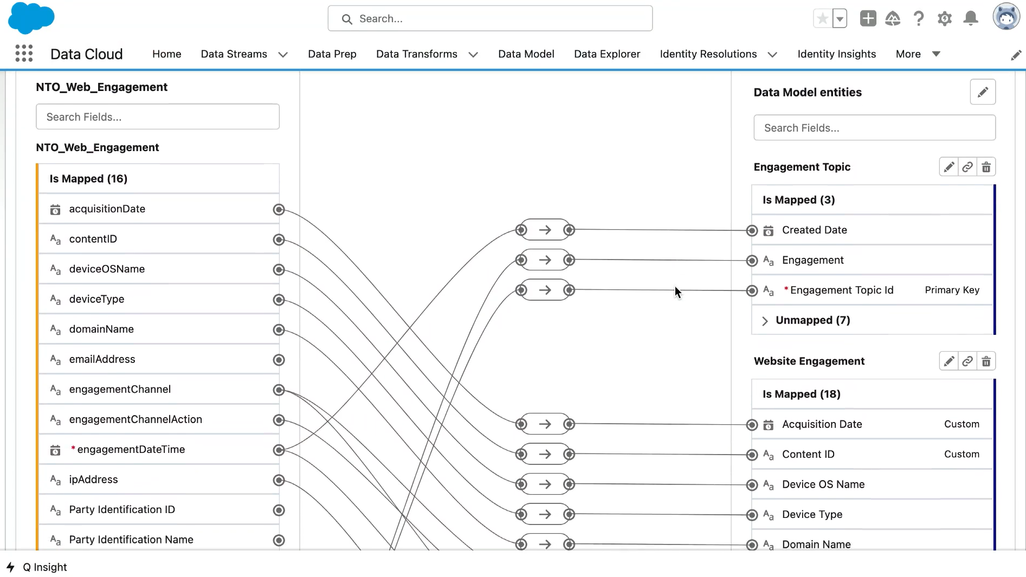Screen dimensions: 1026x577
Task: Click the arrow mapping node for Content ID
Action: click(x=545, y=454)
